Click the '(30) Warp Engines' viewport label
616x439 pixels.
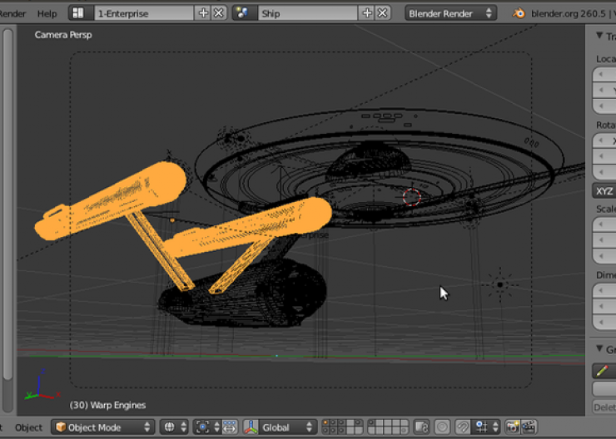(107, 405)
